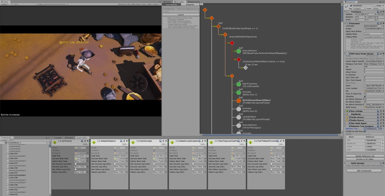Toggle the Finished checkbox on I.2.DefeatSkeletons

click(x=115, y=150)
